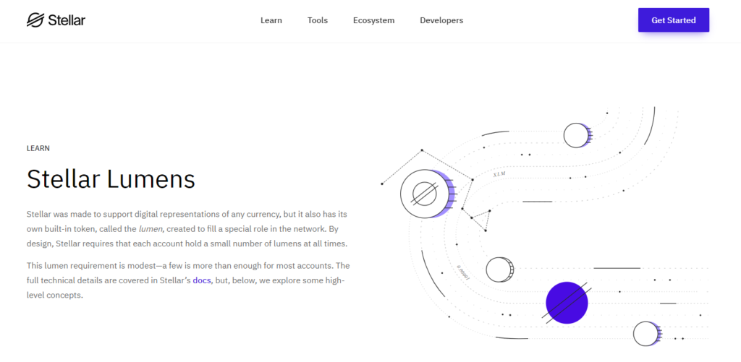Screen dimensions: 741x362
Task: Click the Get Started button
Action: point(674,20)
